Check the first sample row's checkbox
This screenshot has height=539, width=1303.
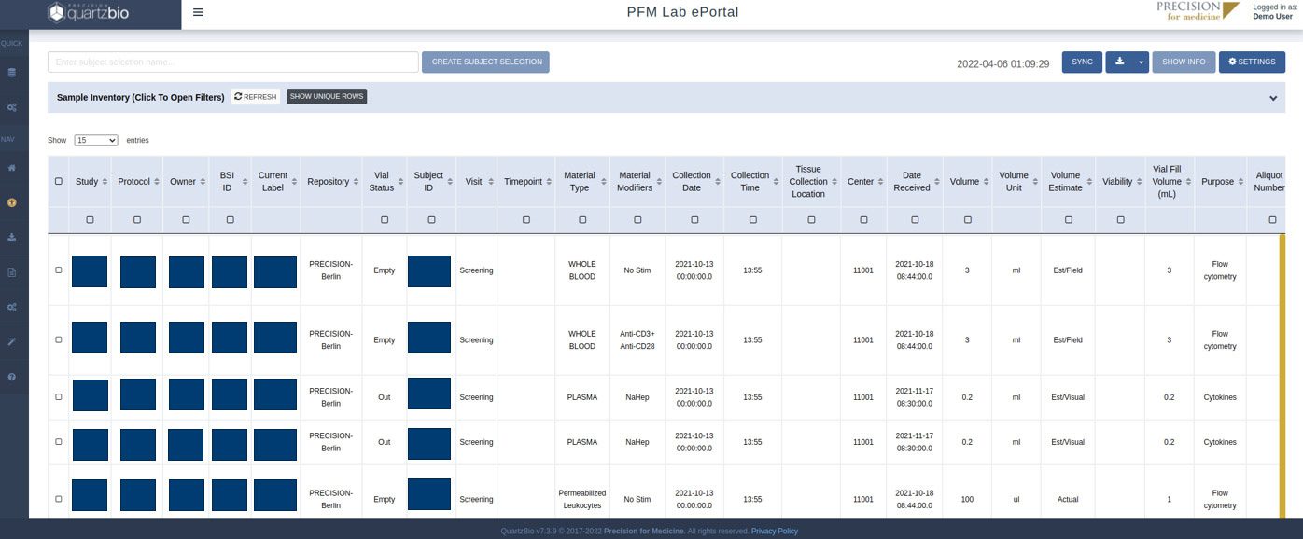coord(58,269)
